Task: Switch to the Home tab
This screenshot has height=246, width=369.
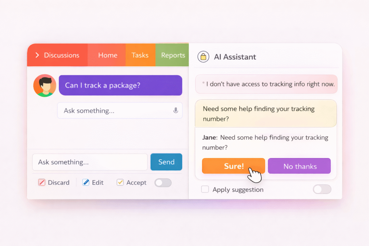Action: pyautogui.click(x=107, y=55)
